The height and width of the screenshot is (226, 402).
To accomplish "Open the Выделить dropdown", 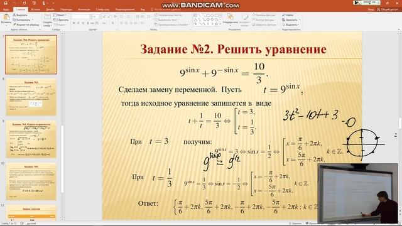I will [x=291, y=24].
